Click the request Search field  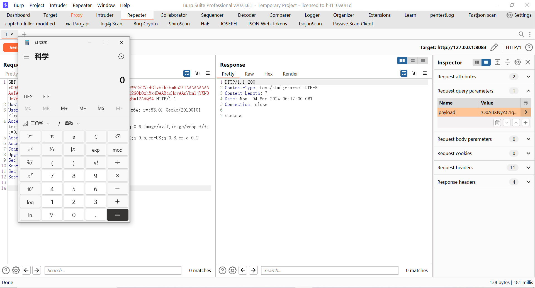click(113, 270)
